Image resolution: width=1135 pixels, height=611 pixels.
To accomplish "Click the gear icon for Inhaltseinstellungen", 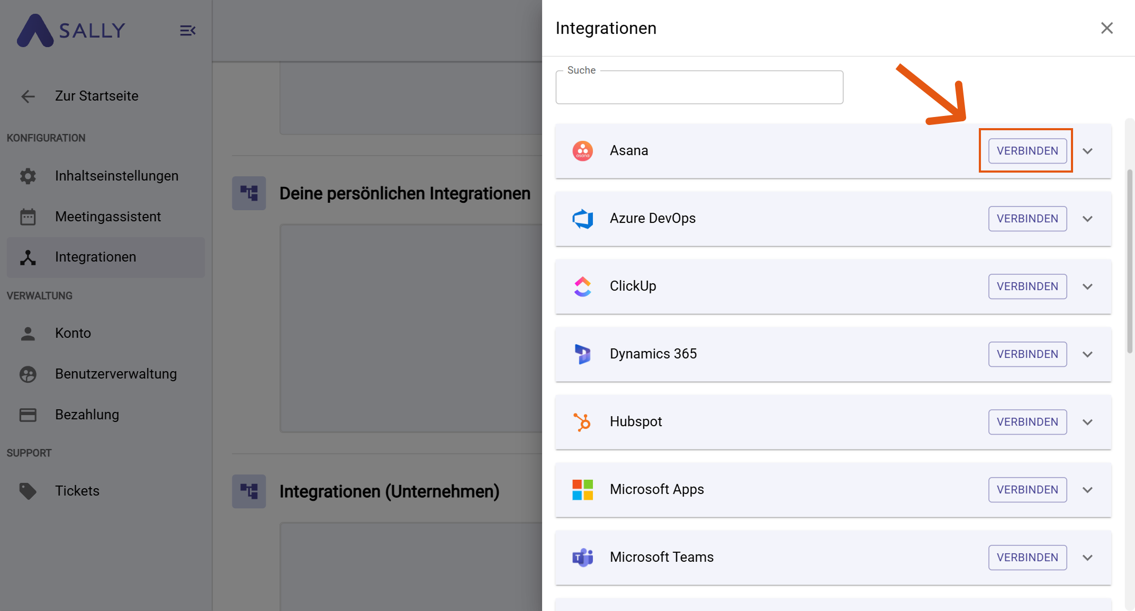I will (x=28, y=176).
